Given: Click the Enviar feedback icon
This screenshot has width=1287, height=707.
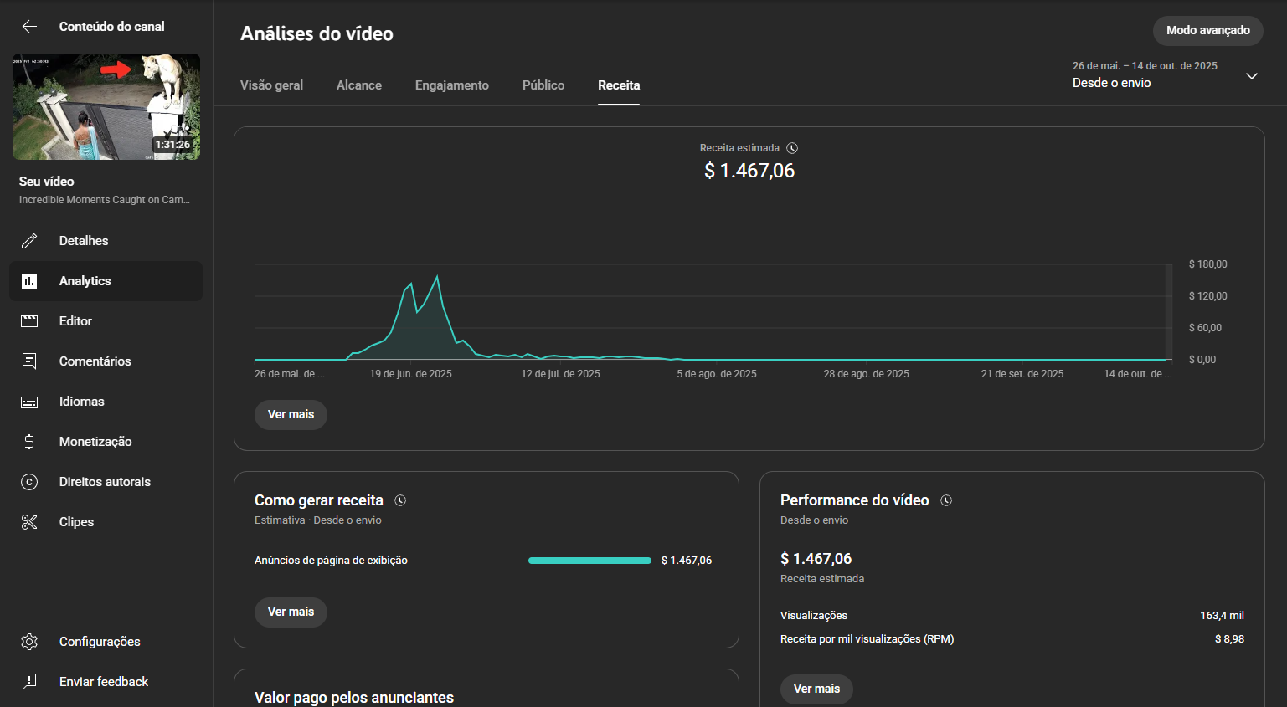Looking at the screenshot, I should [x=29, y=682].
